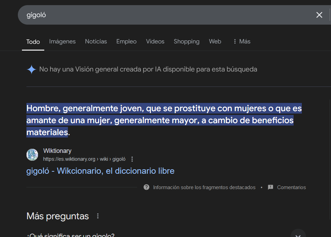Click the Wiktionary site name
Image resolution: width=331 pixels, height=237 pixels.
(x=57, y=151)
